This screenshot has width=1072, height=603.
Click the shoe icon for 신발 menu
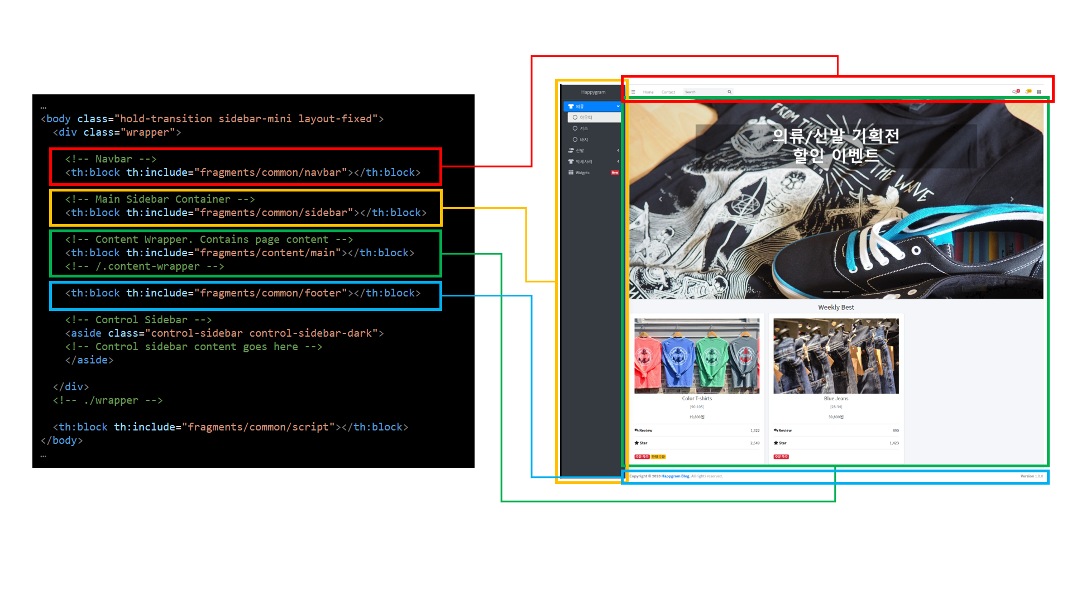click(x=571, y=151)
